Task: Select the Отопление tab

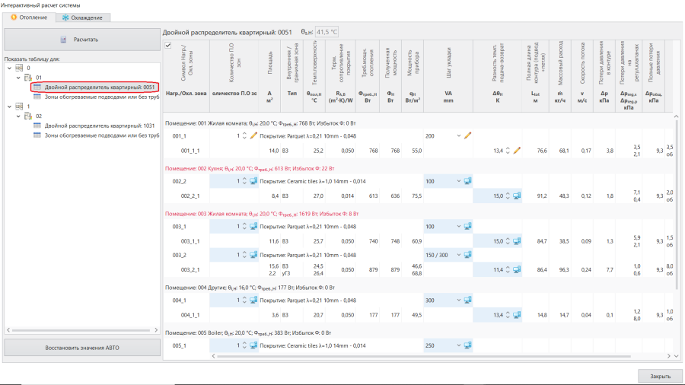Action: click(29, 17)
